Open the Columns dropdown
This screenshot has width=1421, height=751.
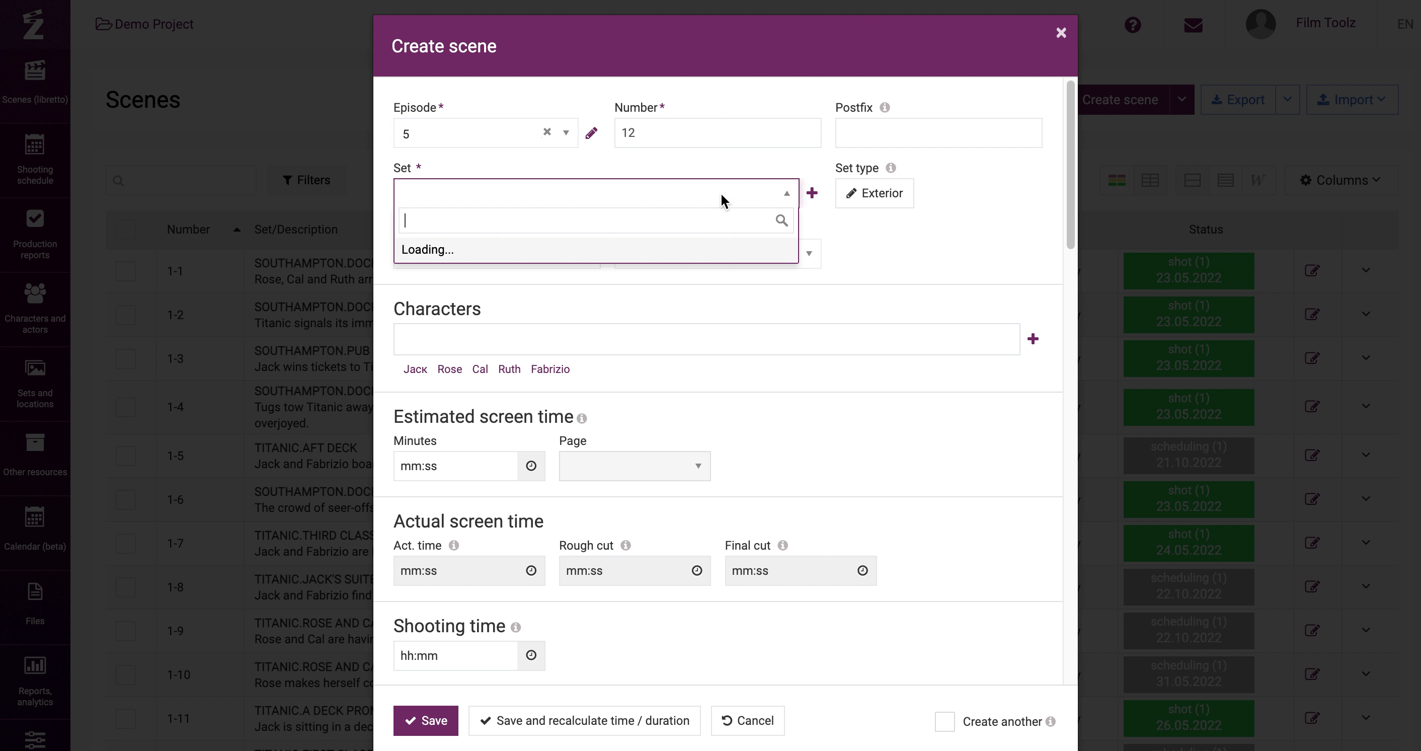click(x=1341, y=180)
